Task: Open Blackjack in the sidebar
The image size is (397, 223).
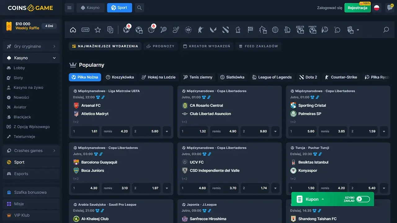Action: point(31,117)
